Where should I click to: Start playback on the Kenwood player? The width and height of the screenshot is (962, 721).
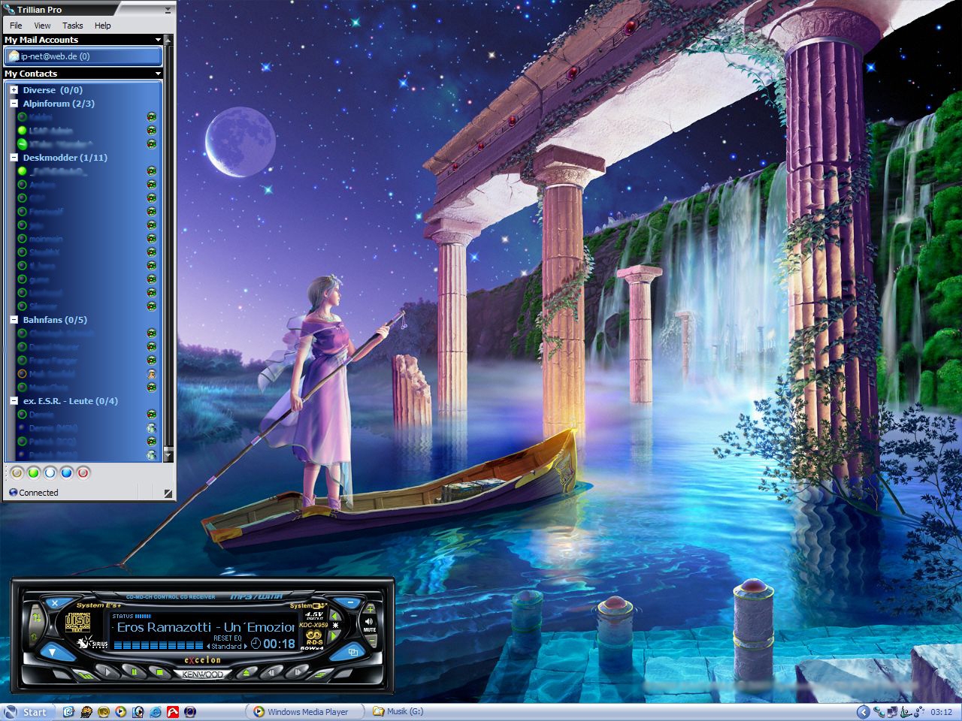107,671
